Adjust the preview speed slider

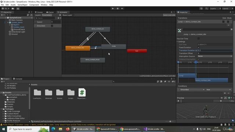click(221, 101)
